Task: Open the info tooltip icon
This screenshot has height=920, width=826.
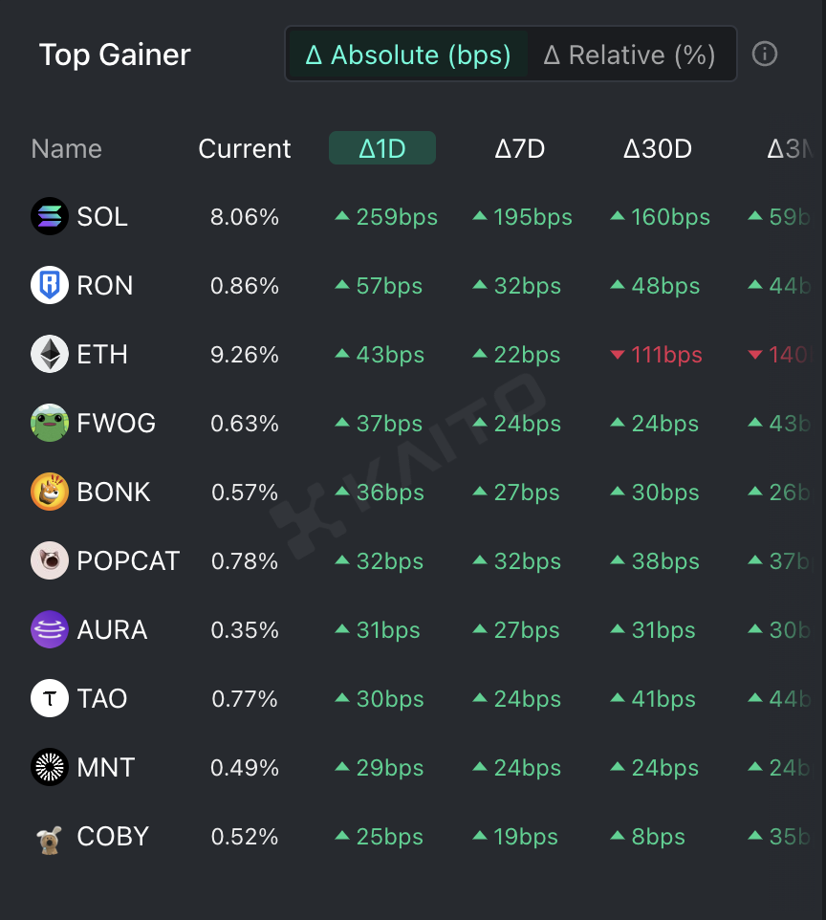Action: coord(765,55)
